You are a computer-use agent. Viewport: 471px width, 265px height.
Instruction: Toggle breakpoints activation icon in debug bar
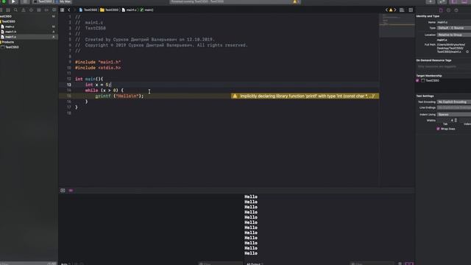click(x=71, y=191)
